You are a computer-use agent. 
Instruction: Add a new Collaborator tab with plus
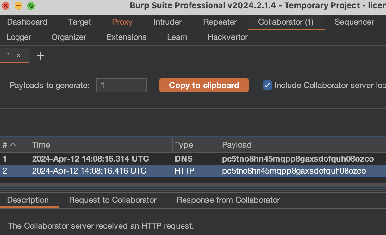tap(40, 56)
